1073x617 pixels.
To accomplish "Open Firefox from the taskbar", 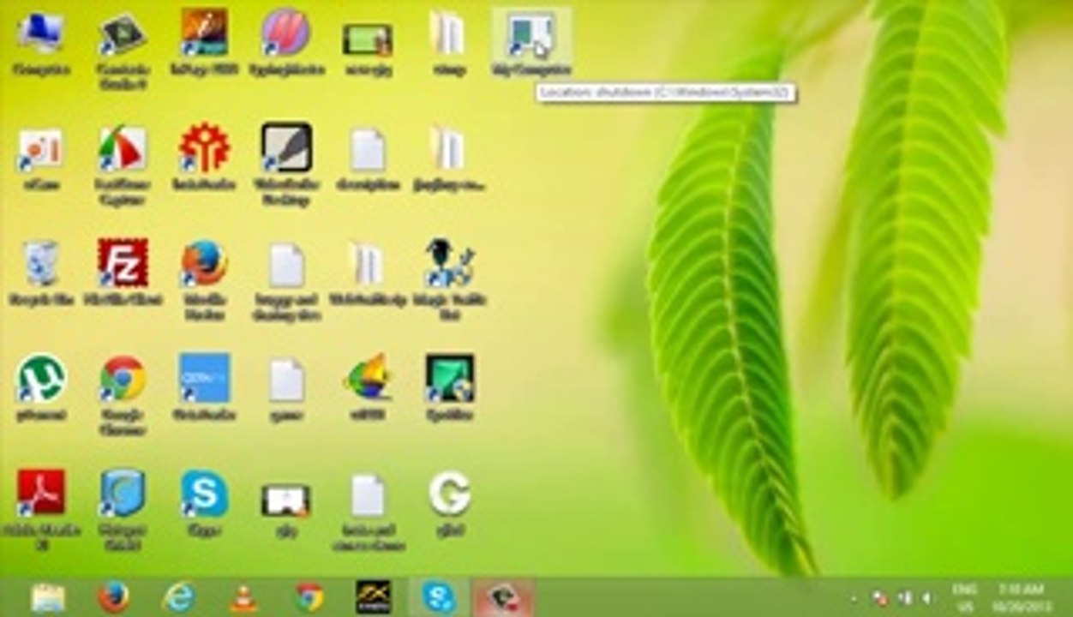I will coord(113,597).
